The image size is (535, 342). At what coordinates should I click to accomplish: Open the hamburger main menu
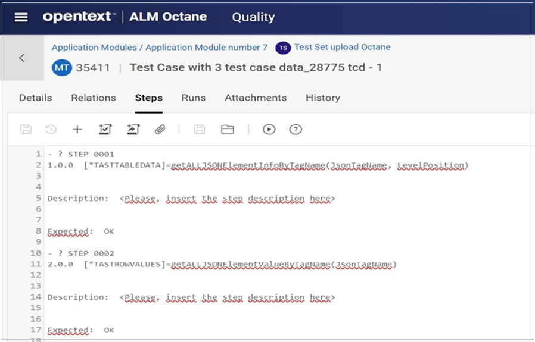tap(21, 17)
